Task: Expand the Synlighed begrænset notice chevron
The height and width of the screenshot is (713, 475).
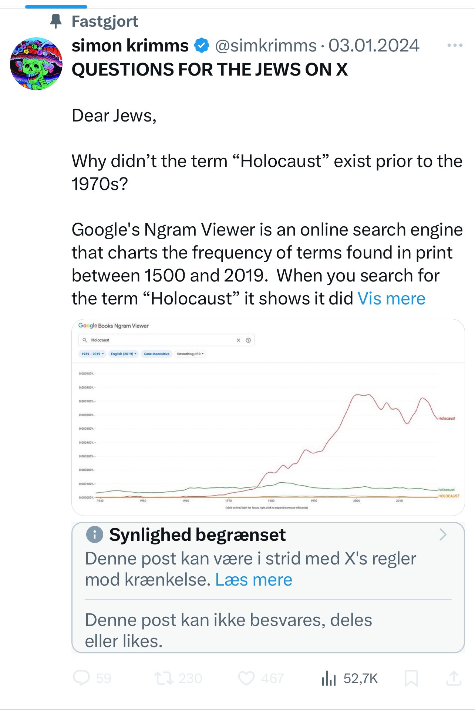Action: pyautogui.click(x=443, y=534)
